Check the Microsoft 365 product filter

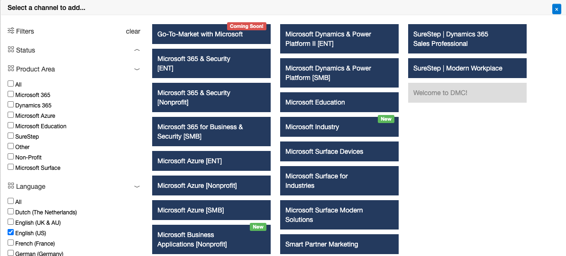tap(11, 94)
